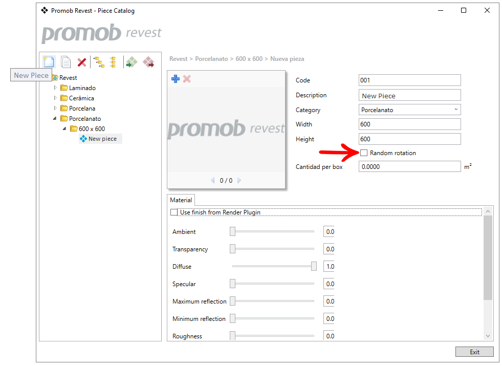Expand the Porcelana tree node
The image size is (502, 366).
pyautogui.click(x=55, y=108)
